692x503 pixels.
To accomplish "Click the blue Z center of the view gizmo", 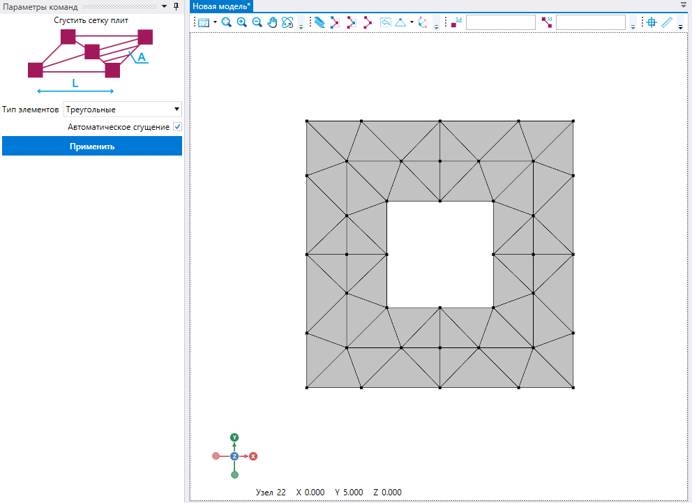I will (x=234, y=456).
